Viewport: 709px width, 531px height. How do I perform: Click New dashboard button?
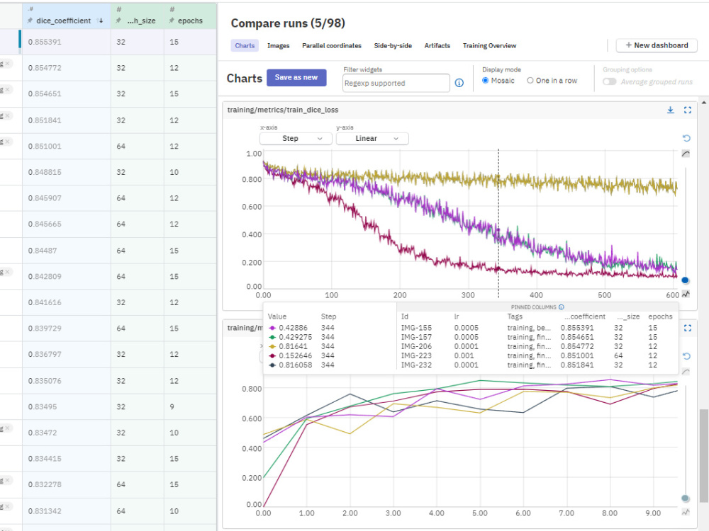point(657,45)
